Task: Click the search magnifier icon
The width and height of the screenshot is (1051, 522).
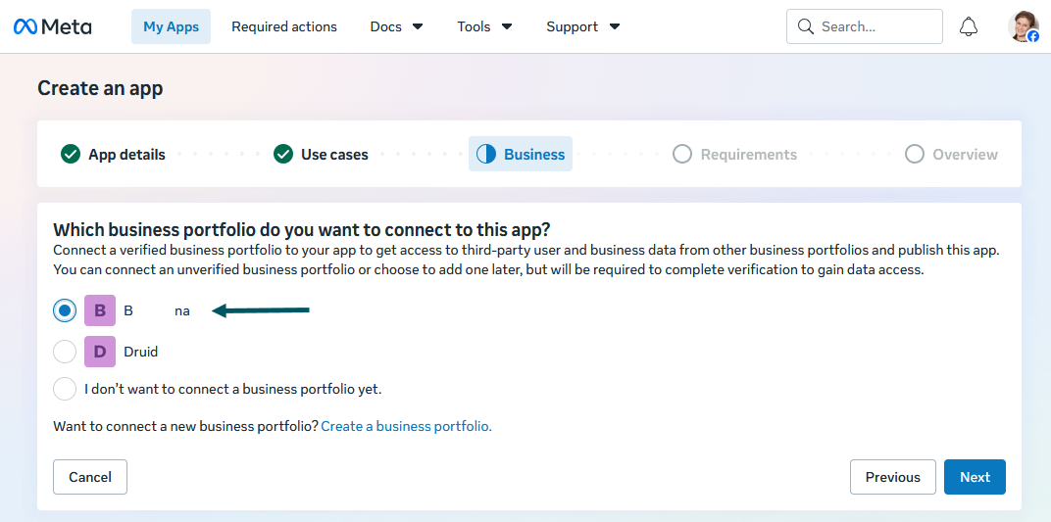Action: [x=806, y=26]
